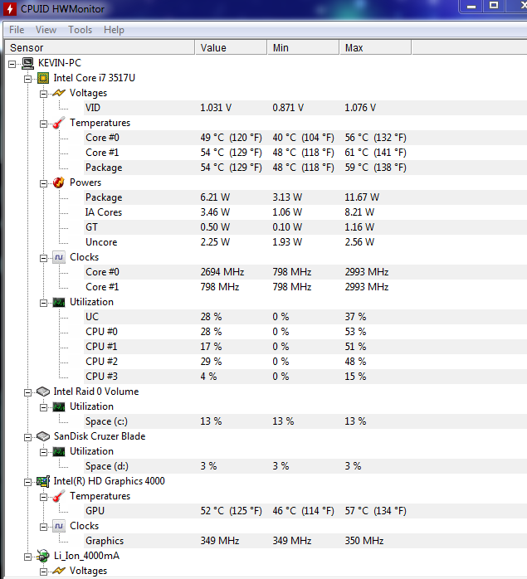Select the Core #0 clock row
527x579 pixels.
305,272
